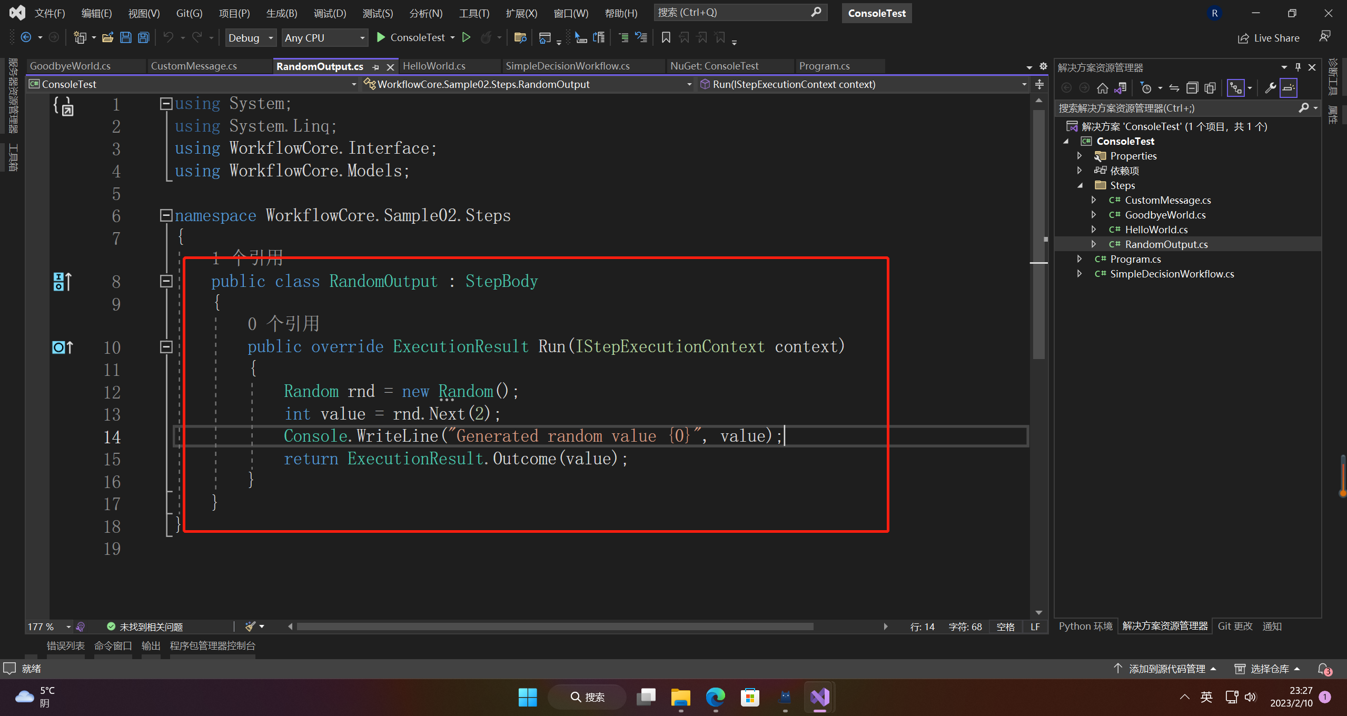The width and height of the screenshot is (1347, 716).
Task: Click Sync with Active Document arrows icon
Action: tap(1174, 88)
